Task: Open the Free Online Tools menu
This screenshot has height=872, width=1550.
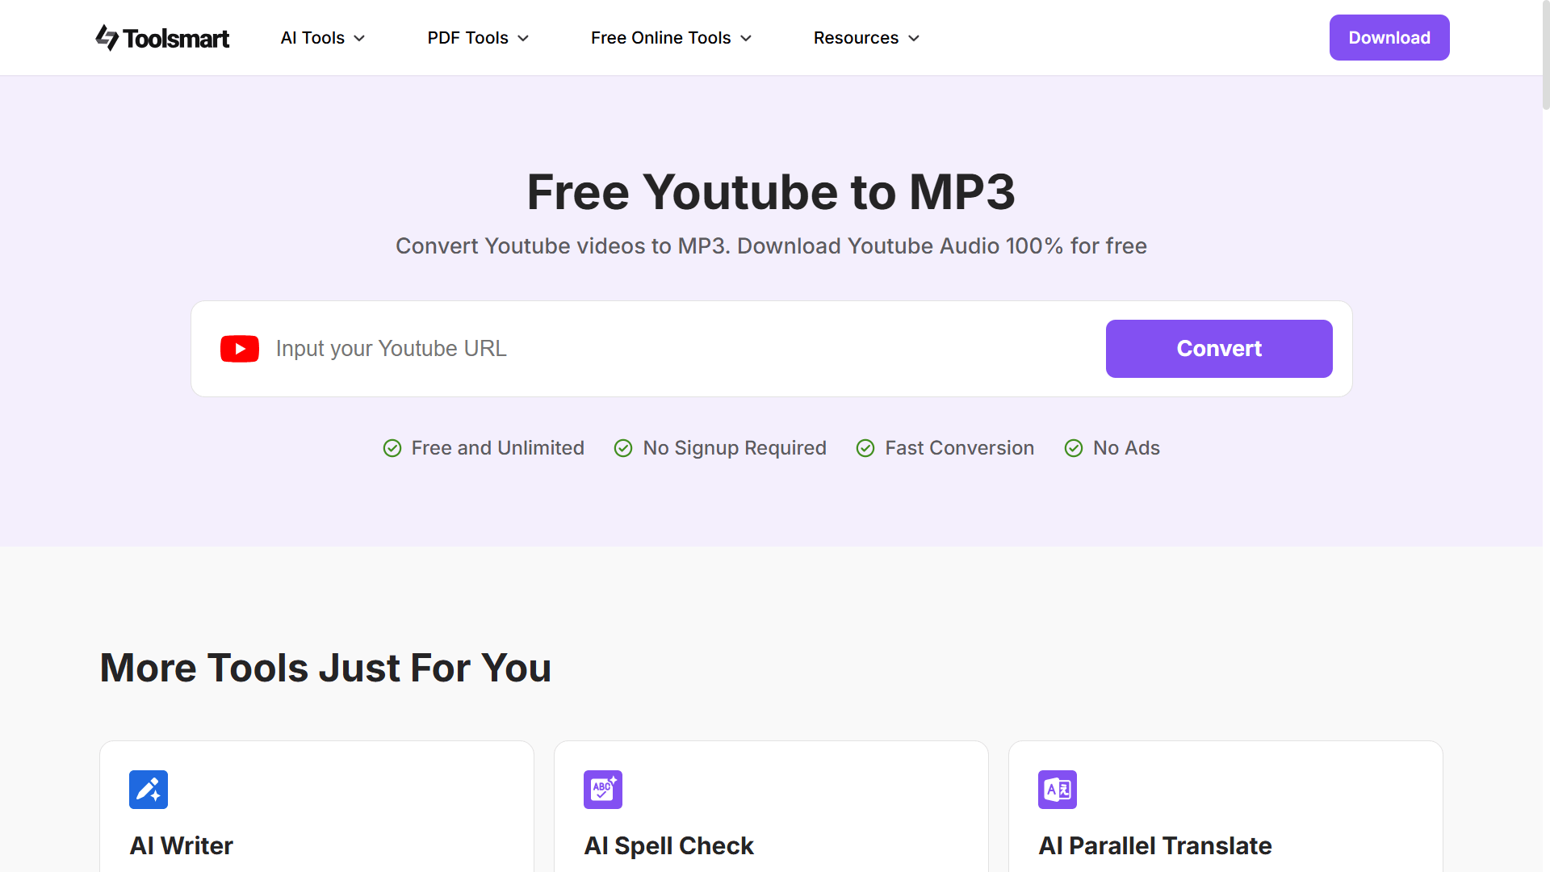Action: (660, 38)
